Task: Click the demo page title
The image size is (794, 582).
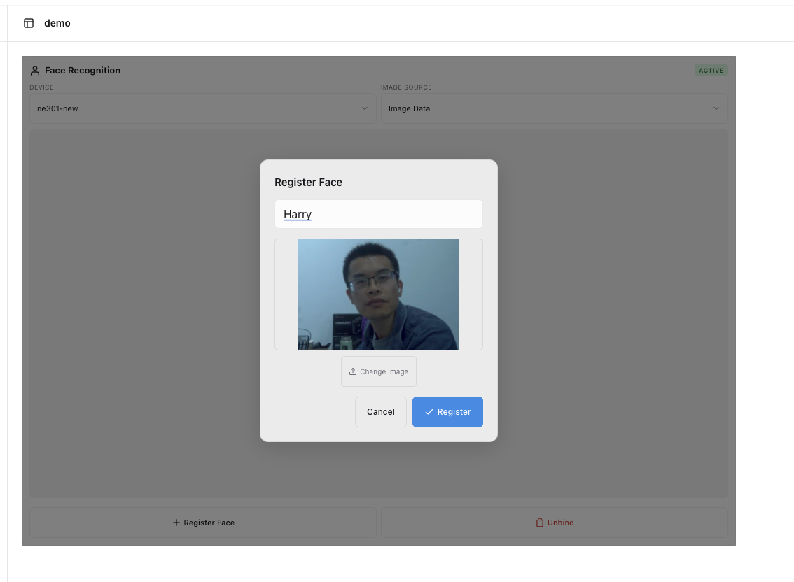Action: pyautogui.click(x=57, y=23)
